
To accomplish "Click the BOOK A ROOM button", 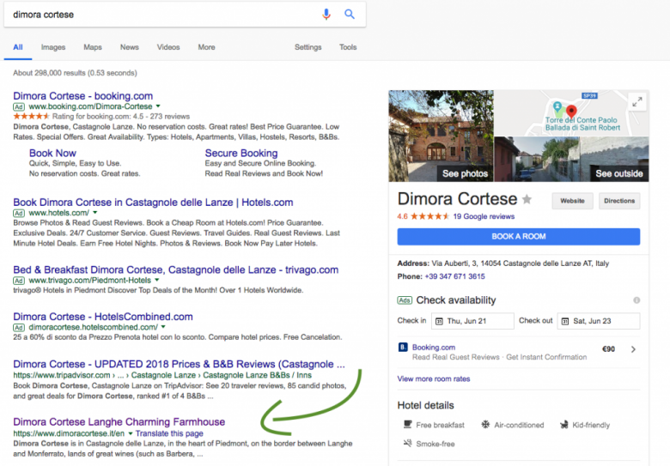I will point(519,236).
